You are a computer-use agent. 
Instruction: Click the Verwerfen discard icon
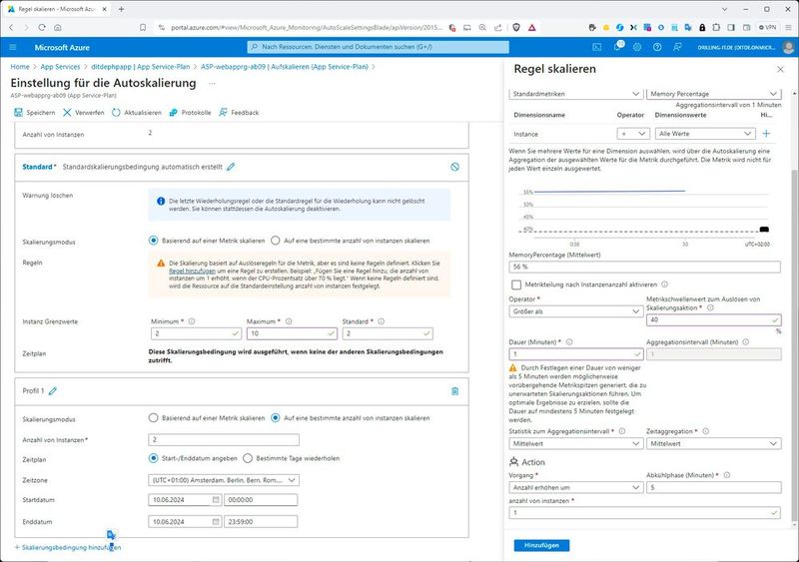68,113
